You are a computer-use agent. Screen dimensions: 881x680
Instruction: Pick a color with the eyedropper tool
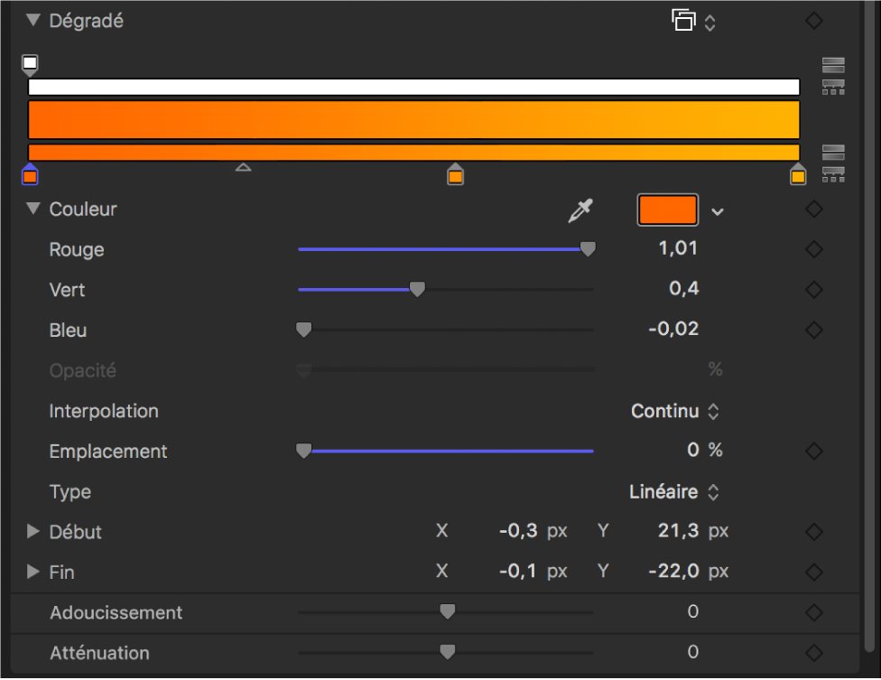(580, 211)
